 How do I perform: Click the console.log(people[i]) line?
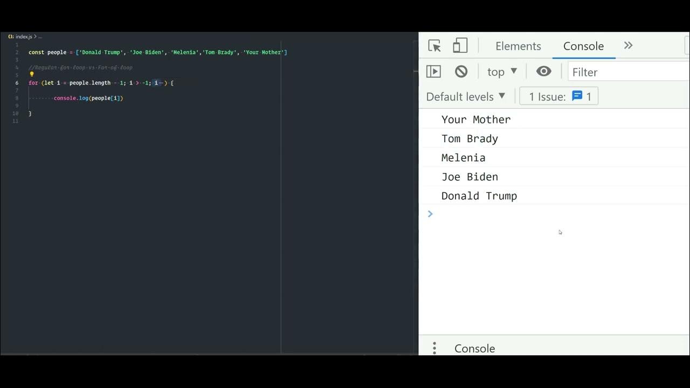point(88,98)
